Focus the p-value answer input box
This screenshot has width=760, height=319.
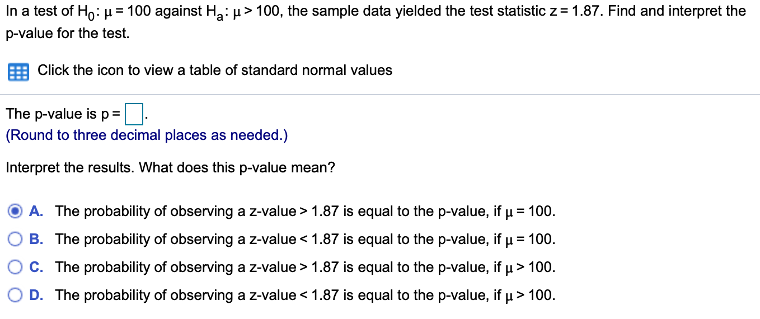pyautogui.click(x=134, y=114)
